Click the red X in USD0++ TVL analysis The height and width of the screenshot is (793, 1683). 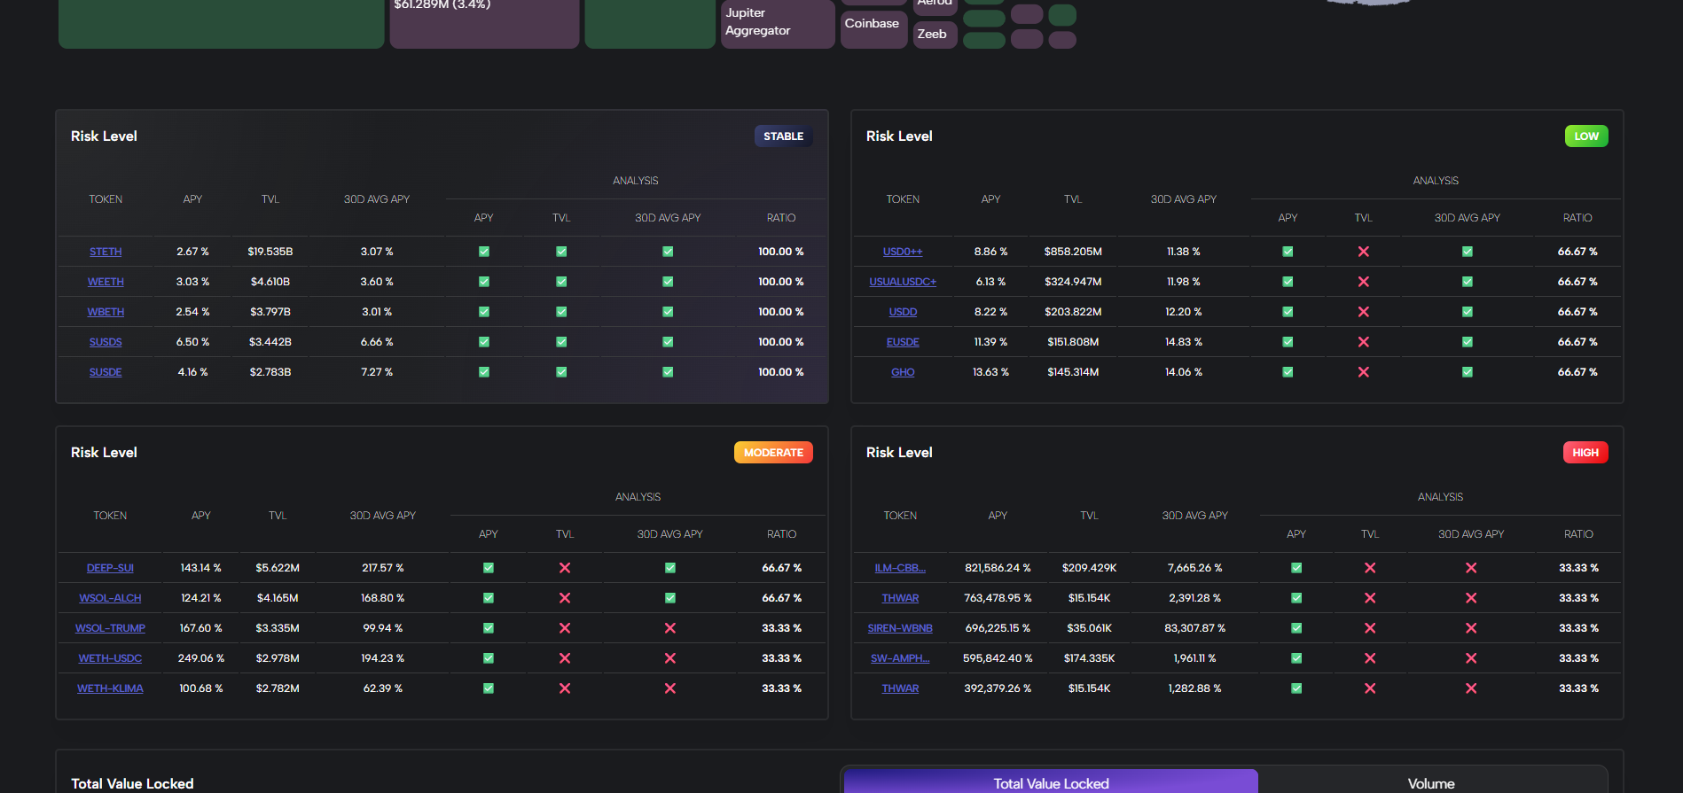click(1363, 252)
